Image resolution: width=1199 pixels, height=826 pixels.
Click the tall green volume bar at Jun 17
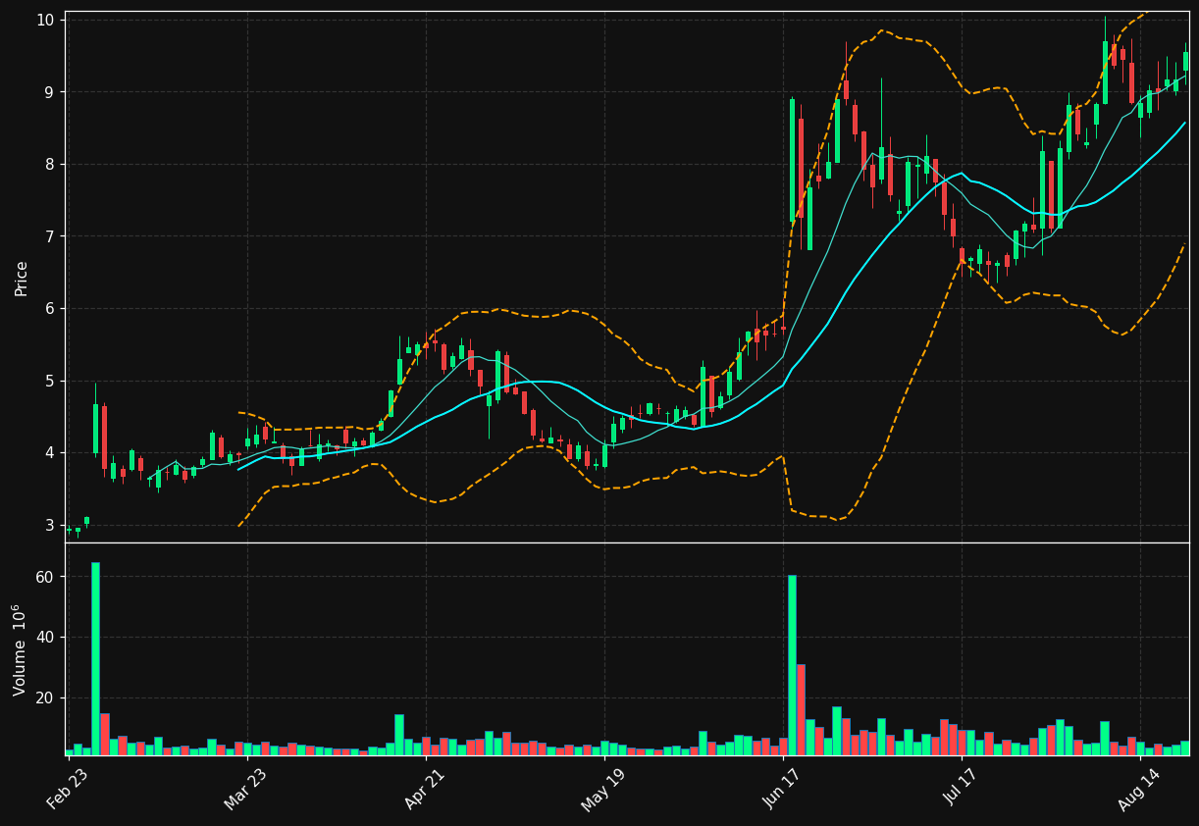(792, 665)
